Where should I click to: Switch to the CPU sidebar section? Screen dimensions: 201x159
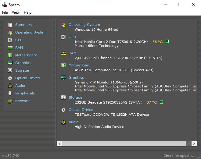tap(19, 40)
